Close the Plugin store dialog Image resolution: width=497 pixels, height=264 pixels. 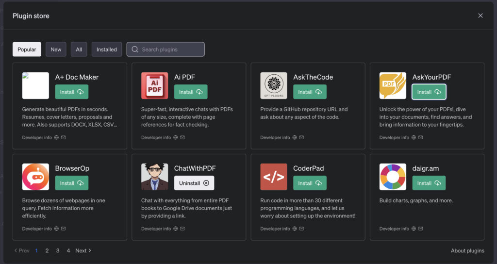point(480,16)
